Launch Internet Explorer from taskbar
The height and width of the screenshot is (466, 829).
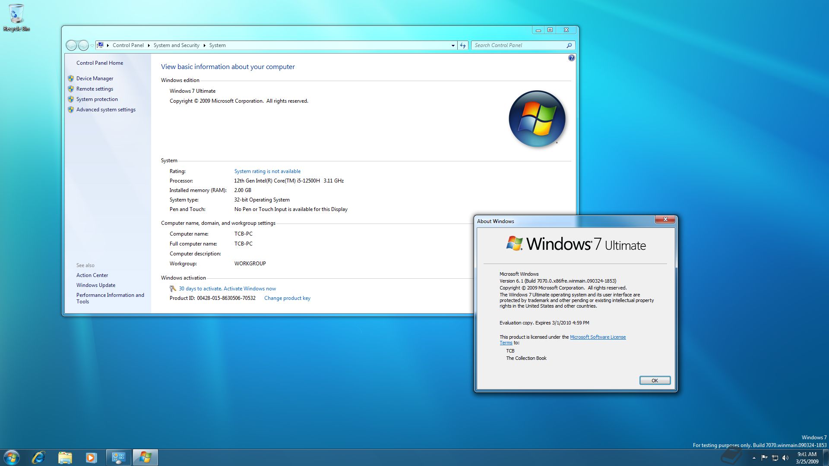tap(38, 457)
